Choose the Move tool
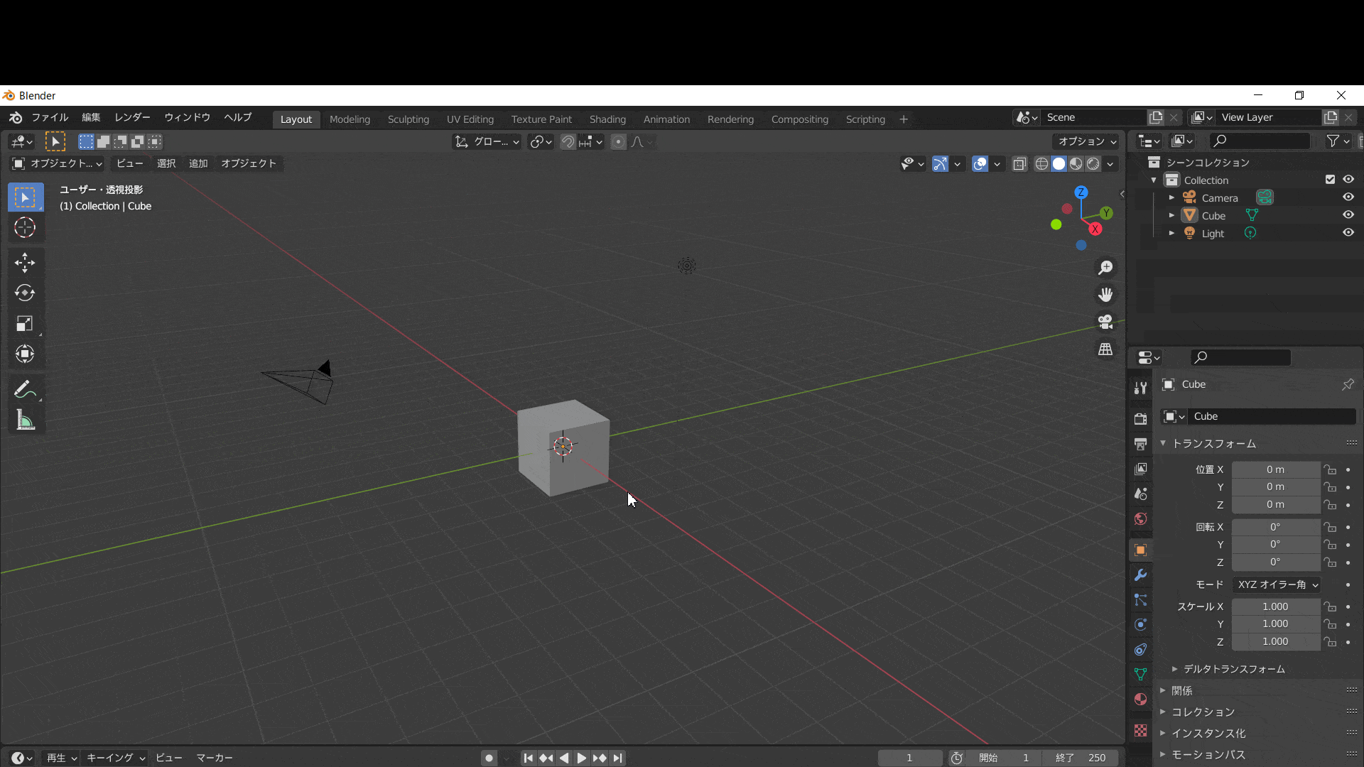This screenshot has height=767, width=1364. pos(25,263)
